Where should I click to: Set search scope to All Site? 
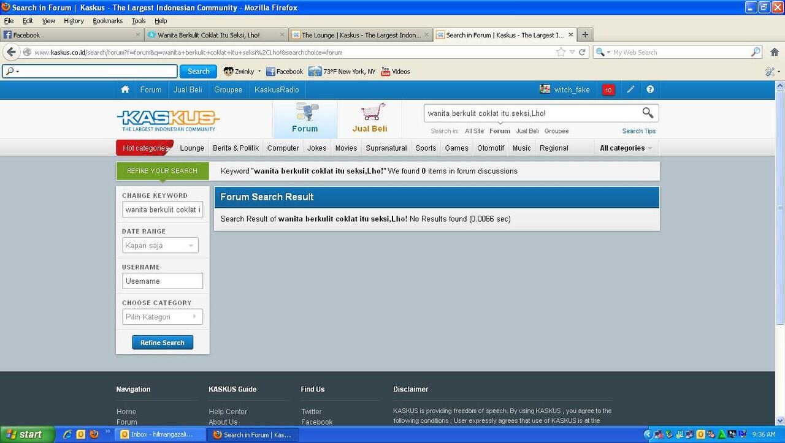474,131
